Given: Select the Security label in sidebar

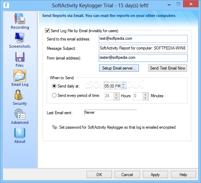Looking at the screenshot, I should pyautogui.click(x=20, y=103).
